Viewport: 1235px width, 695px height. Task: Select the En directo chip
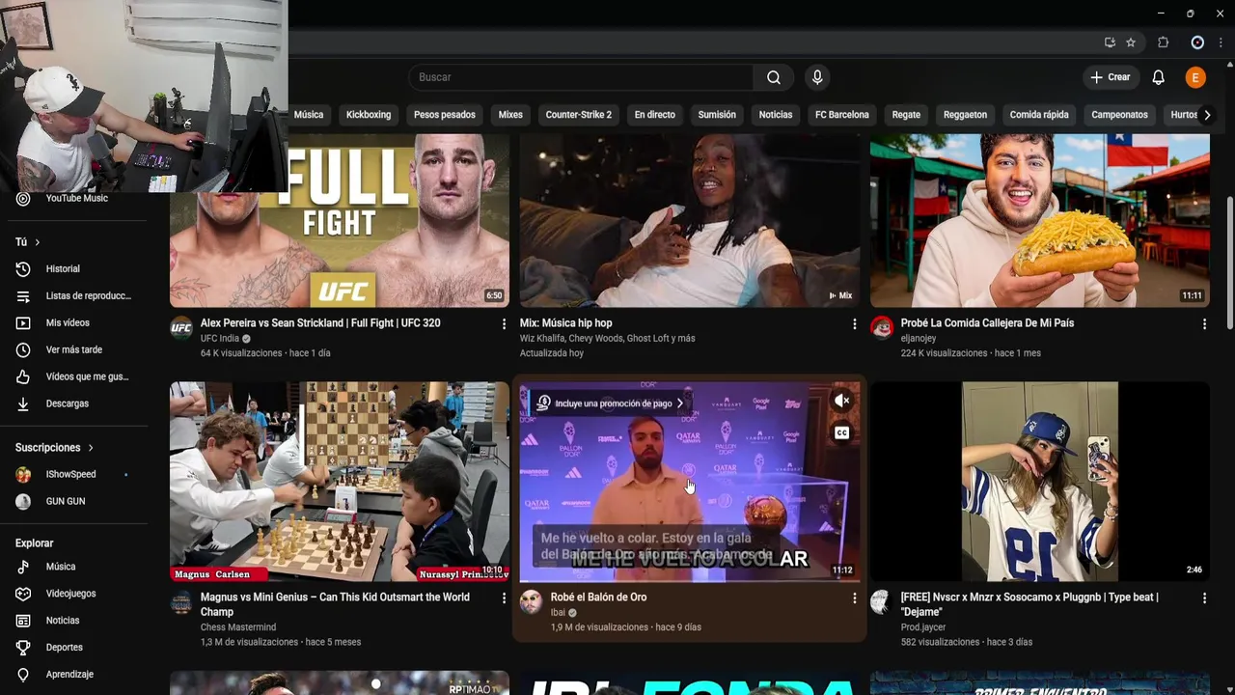[655, 115]
